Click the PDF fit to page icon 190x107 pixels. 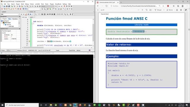151,10
